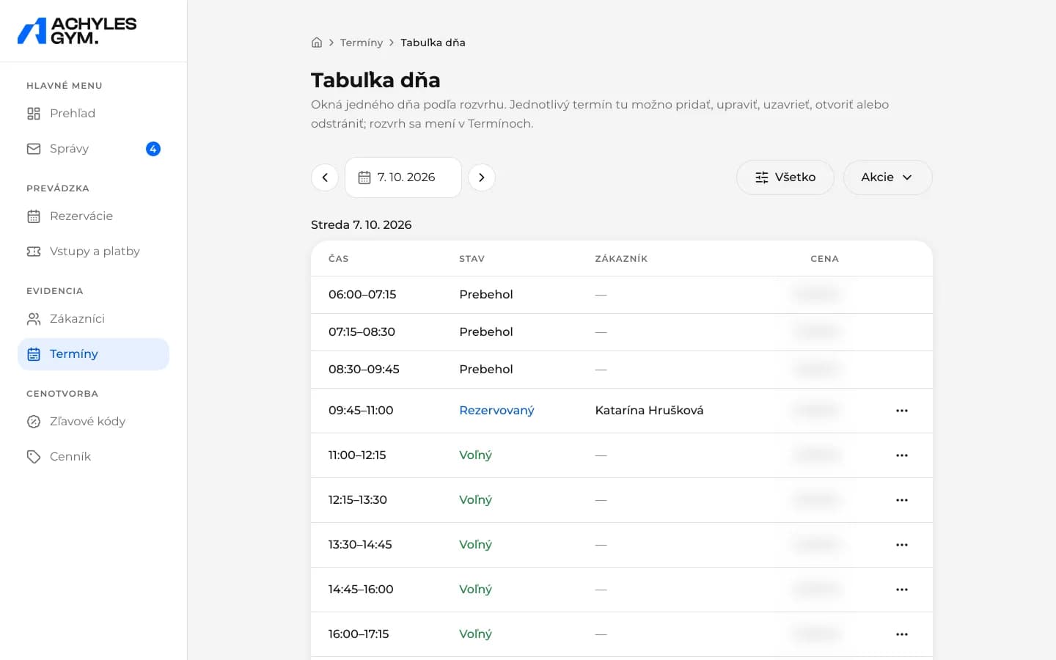This screenshot has height=660, width=1056.
Task: Open Zákazníci in the sidebar
Action: [x=93, y=319]
